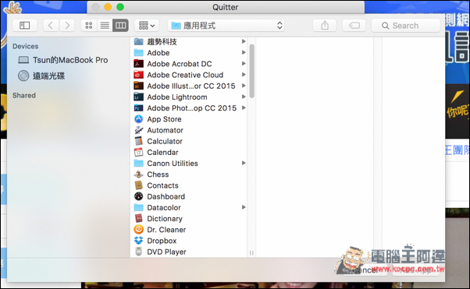This screenshot has width=470, height=289.
Task: Switch to list view
Action: coord(105,26)
